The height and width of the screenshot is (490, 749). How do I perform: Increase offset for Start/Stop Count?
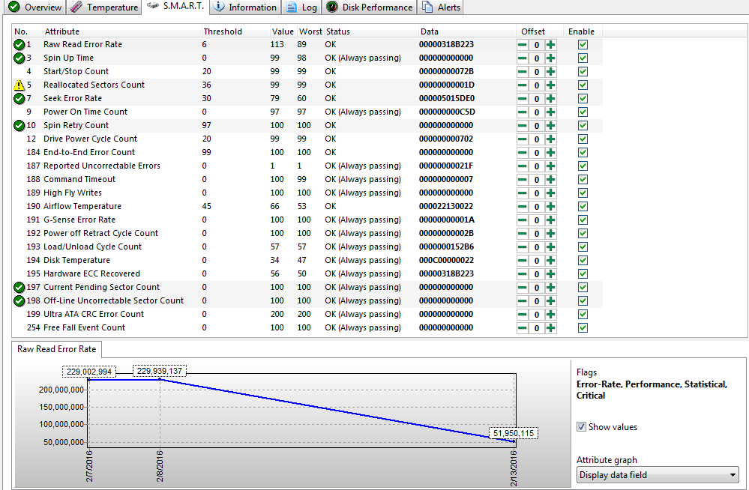[551, 72]
